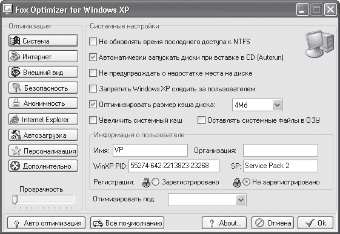Open Анонимность padlock icon section
This screenshot has height=234, width=340.
click(x=43, y=103)
